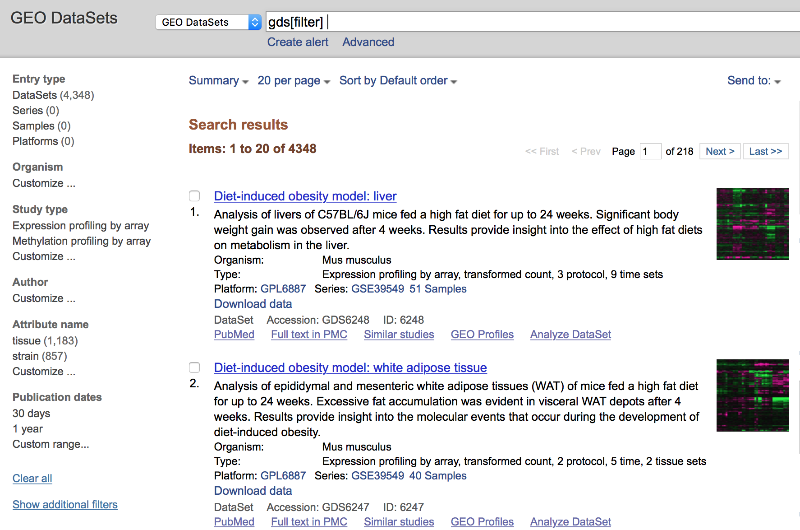Image resolution: width=800 pixels, height=530 pixels.
Task: Check the box for Diet-induced obesity liver result
Action: coord(194,196)
